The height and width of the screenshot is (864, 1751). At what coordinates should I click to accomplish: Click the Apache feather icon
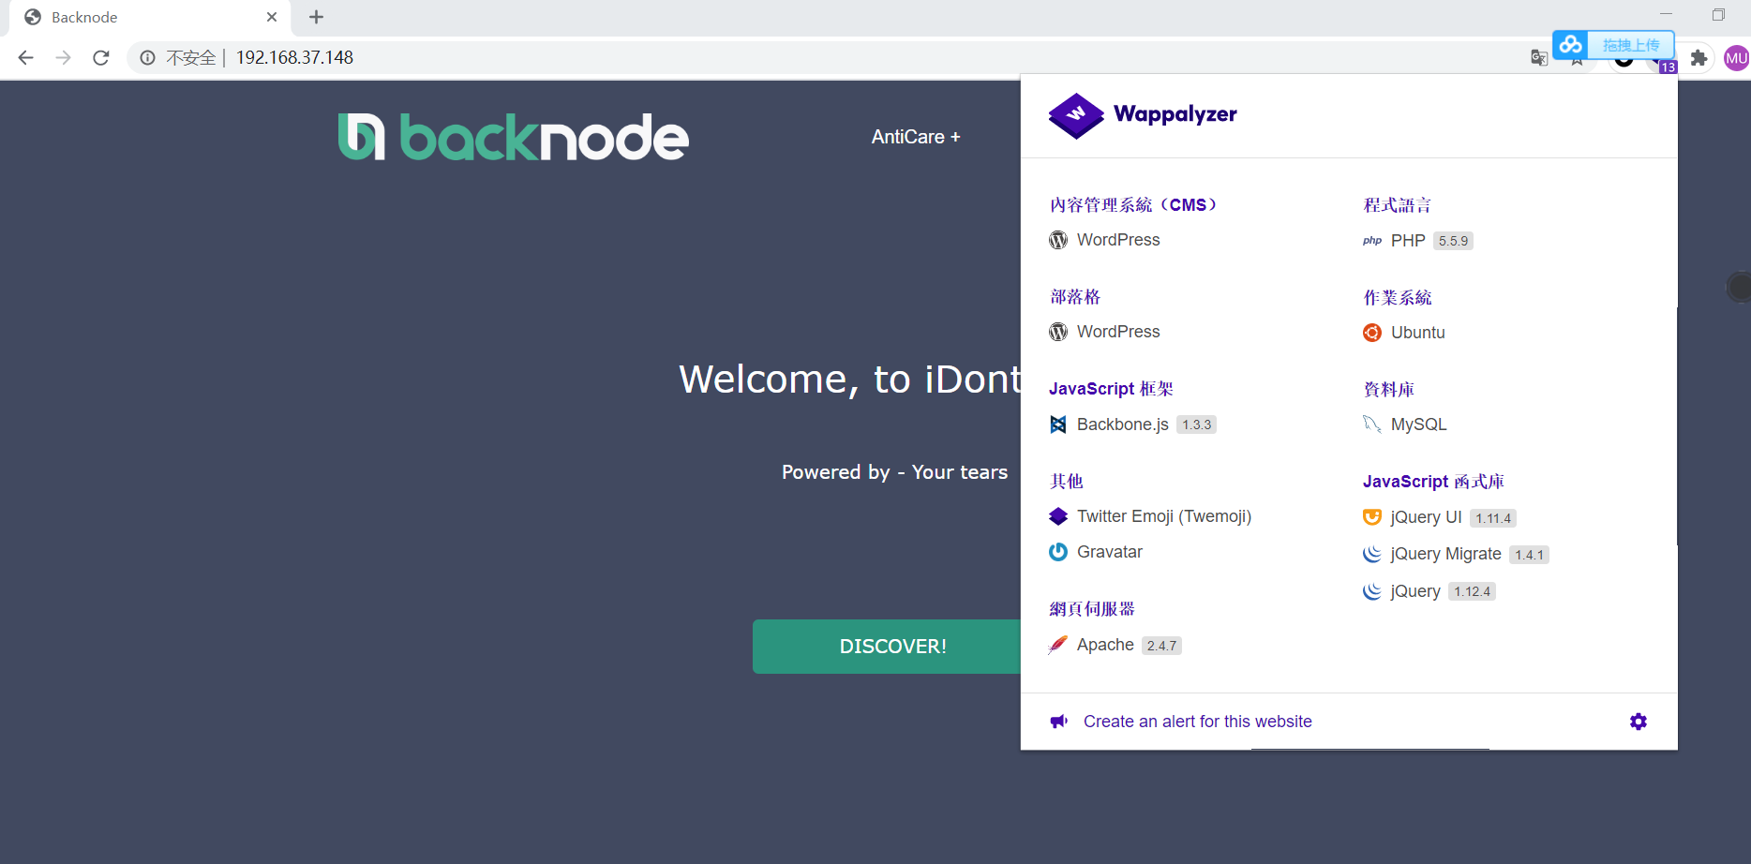(1058, 645)
